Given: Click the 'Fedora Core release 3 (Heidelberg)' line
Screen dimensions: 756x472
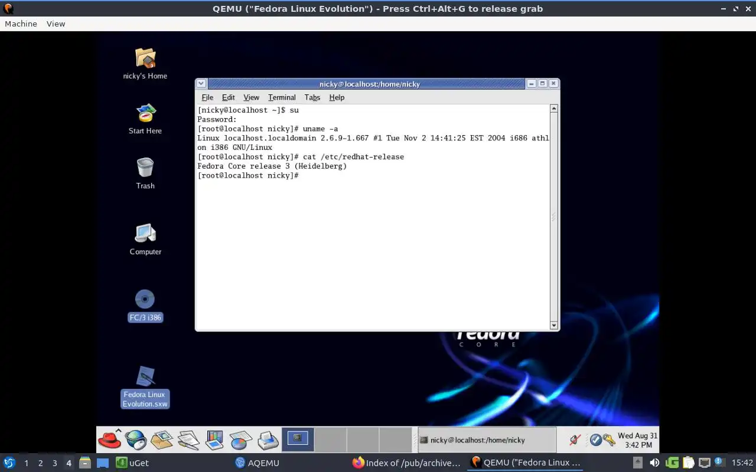Looking at the screenshot, I should point(272,166).
